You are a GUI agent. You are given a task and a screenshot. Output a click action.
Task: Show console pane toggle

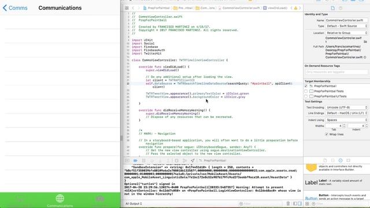(x=299, y=203)
